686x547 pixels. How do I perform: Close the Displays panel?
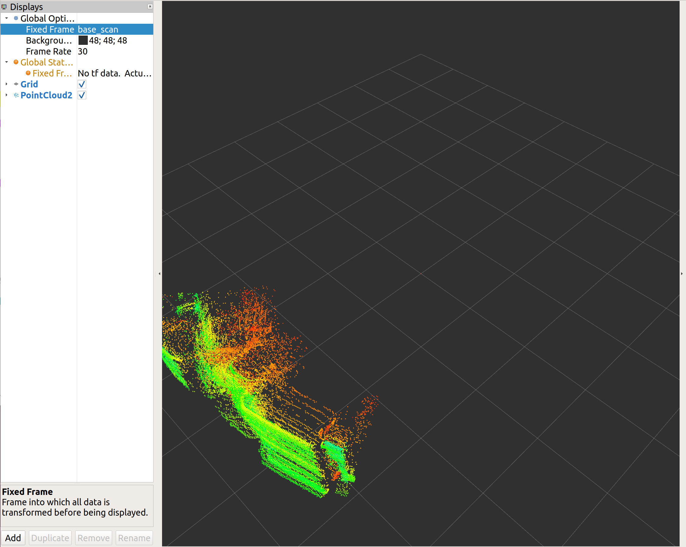pyautogui.click(x=150, y=6)
